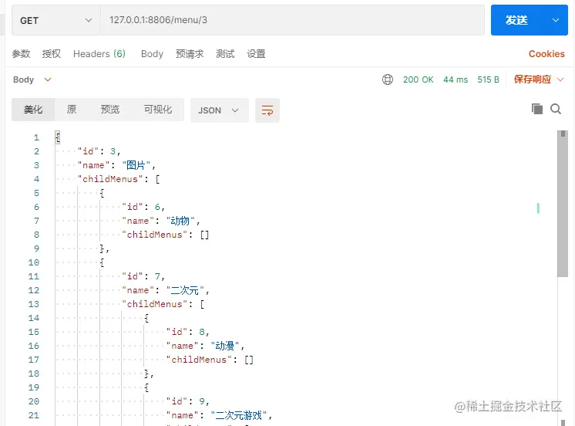This screenshot has width=575, height=426.
Task: Switch to the 授权 tab
Action: click(x=52, y=54)
